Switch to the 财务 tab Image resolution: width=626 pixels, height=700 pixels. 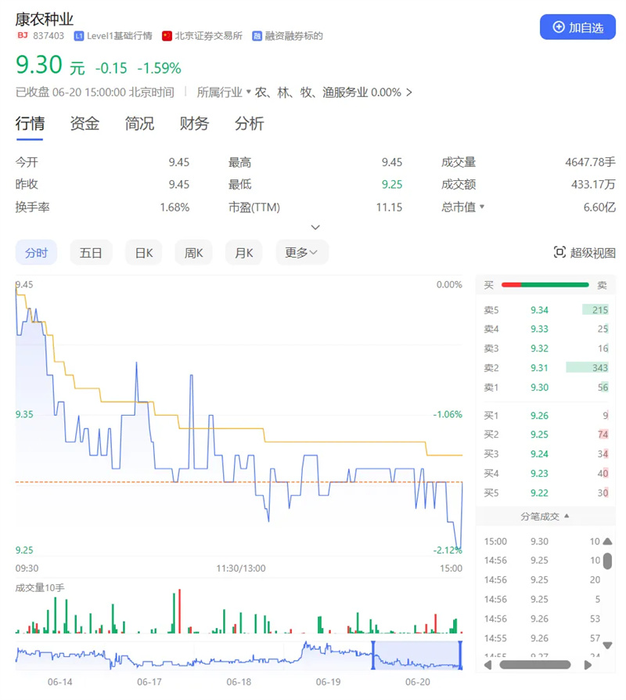(x=194, y=124)
